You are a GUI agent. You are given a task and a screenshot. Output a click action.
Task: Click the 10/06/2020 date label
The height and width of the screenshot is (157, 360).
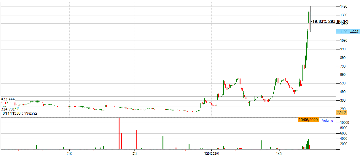coord(308,120)
